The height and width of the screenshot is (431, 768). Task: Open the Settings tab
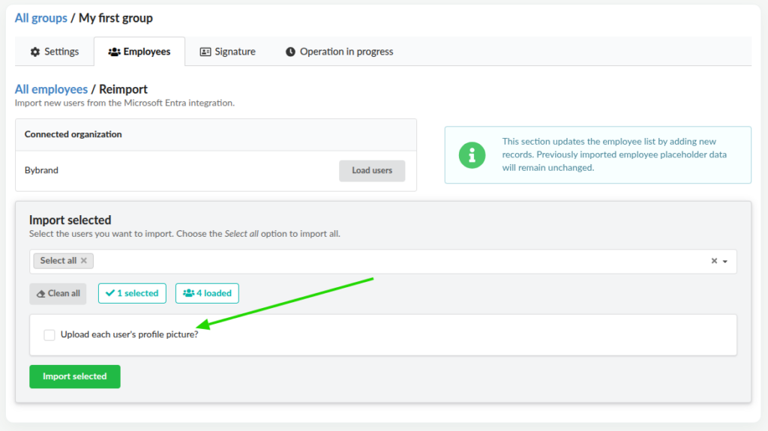pyautogui.click(x=54, y=52)
